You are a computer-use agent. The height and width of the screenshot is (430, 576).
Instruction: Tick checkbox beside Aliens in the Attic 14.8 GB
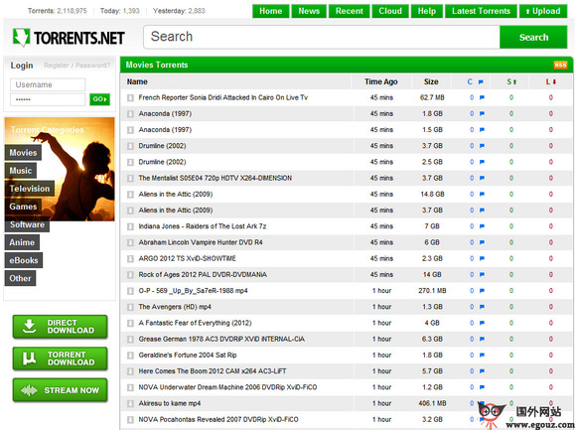[x=130, y=195]
